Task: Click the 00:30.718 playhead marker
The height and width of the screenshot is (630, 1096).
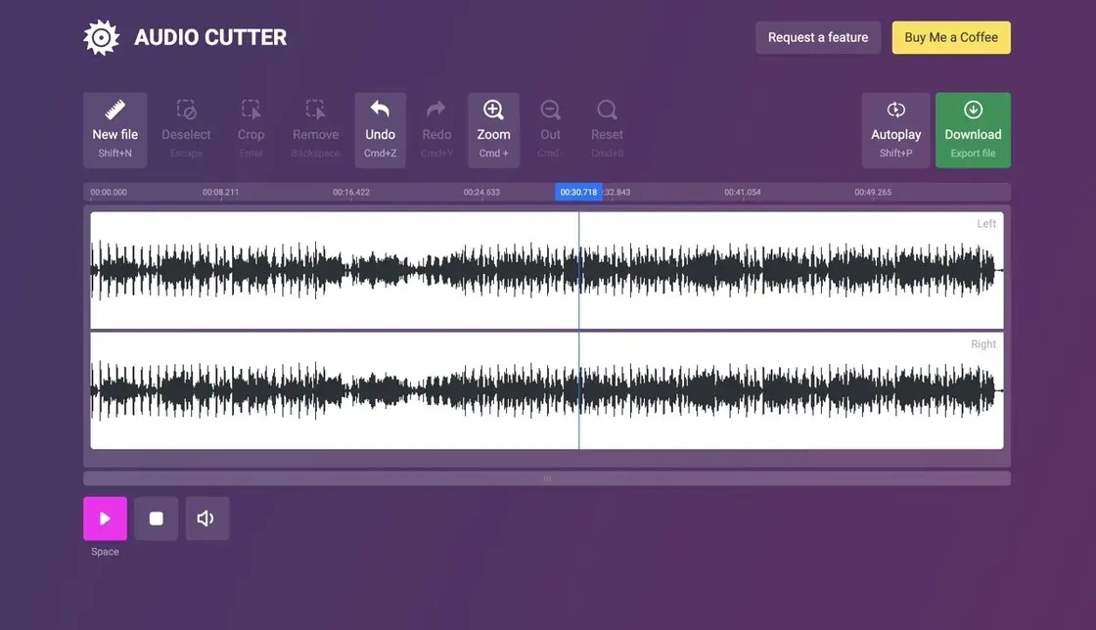Action: pos(578,192)
